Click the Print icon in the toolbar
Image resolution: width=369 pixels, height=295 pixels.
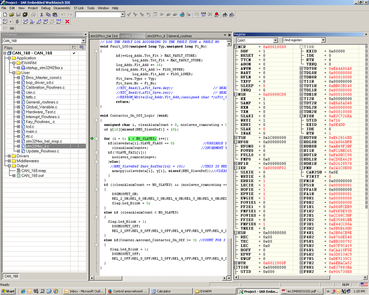(33, 15)
